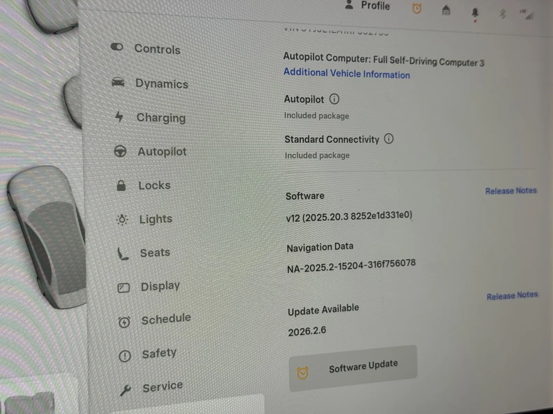This screenshot has height=414, width=553.
Task: Open the Schedule settings
Action: pos(166,319)
